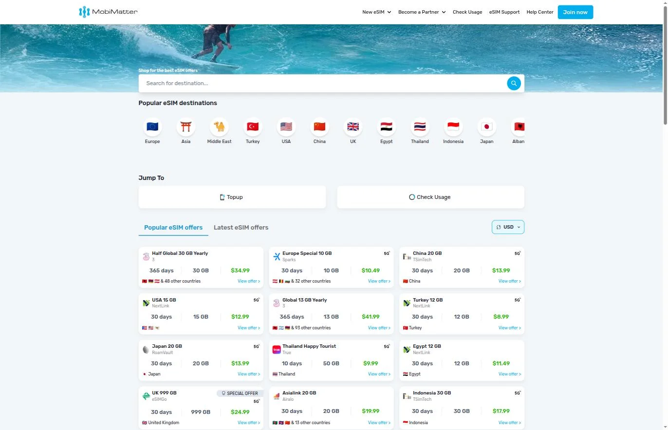Click the eSIMGo logo on UK 999 GB
This screenshot has height=430, width=668.
(x=146, y=396)
